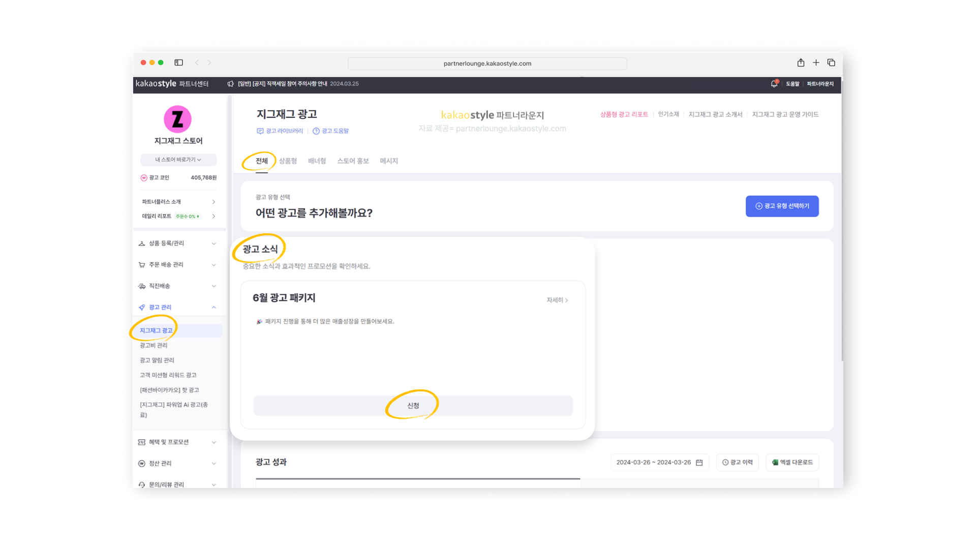Click the 엑셀 다운로드 button
Image resolution: width=976 pixels, height=549 pixels.
[792, 463]
